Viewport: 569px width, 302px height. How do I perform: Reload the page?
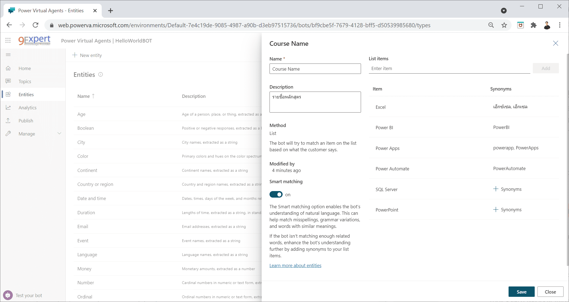click(x=35, y=25)
